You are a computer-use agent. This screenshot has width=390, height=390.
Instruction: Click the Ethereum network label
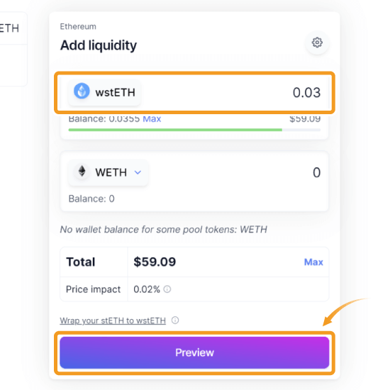click(78, 26)
